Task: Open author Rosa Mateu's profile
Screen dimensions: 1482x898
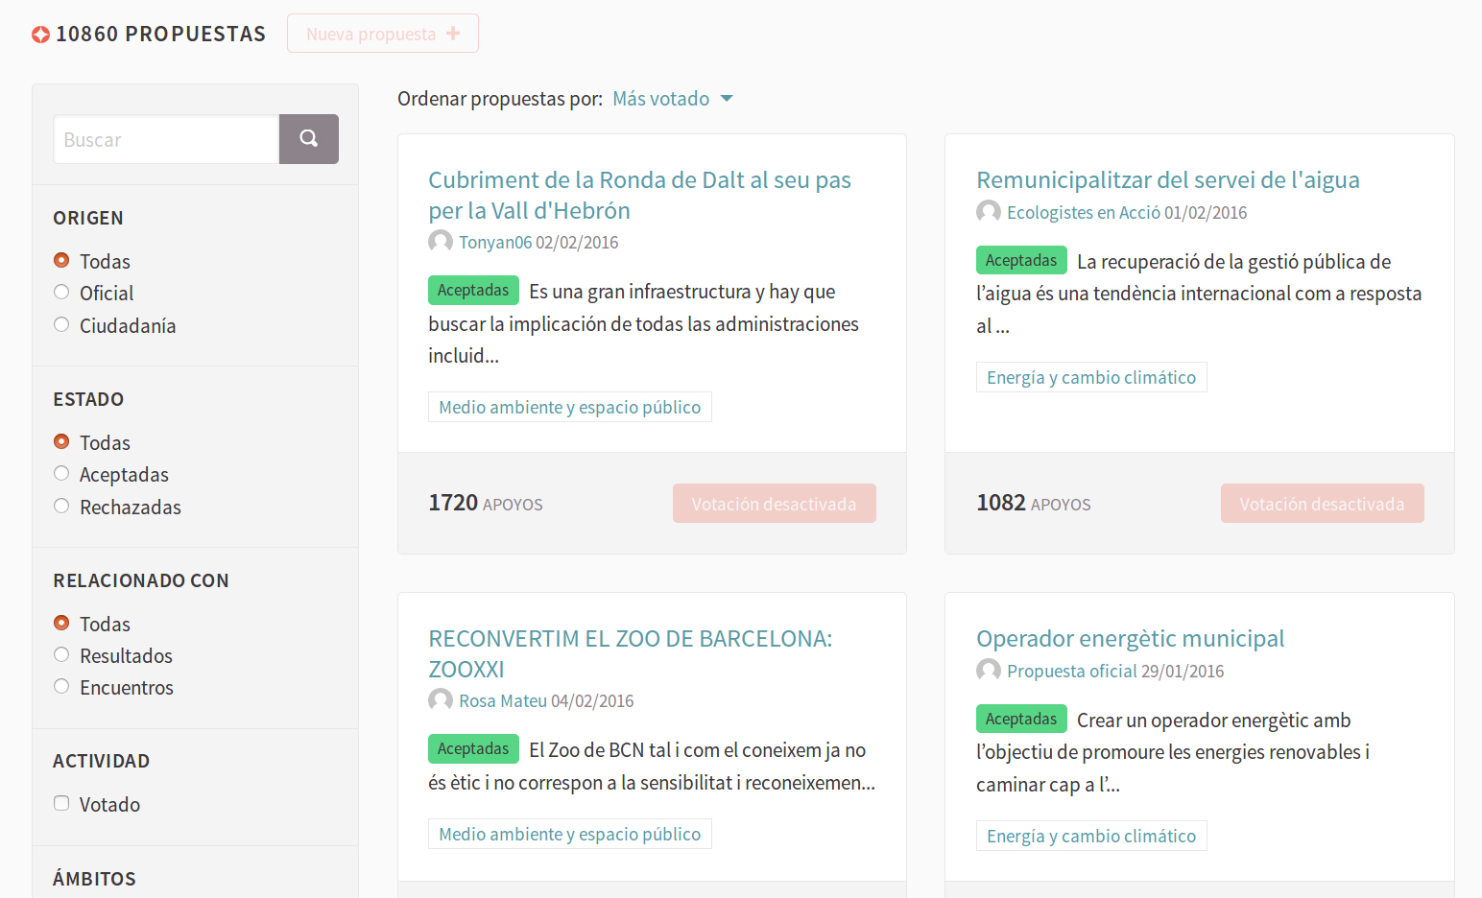Action: 503,701
